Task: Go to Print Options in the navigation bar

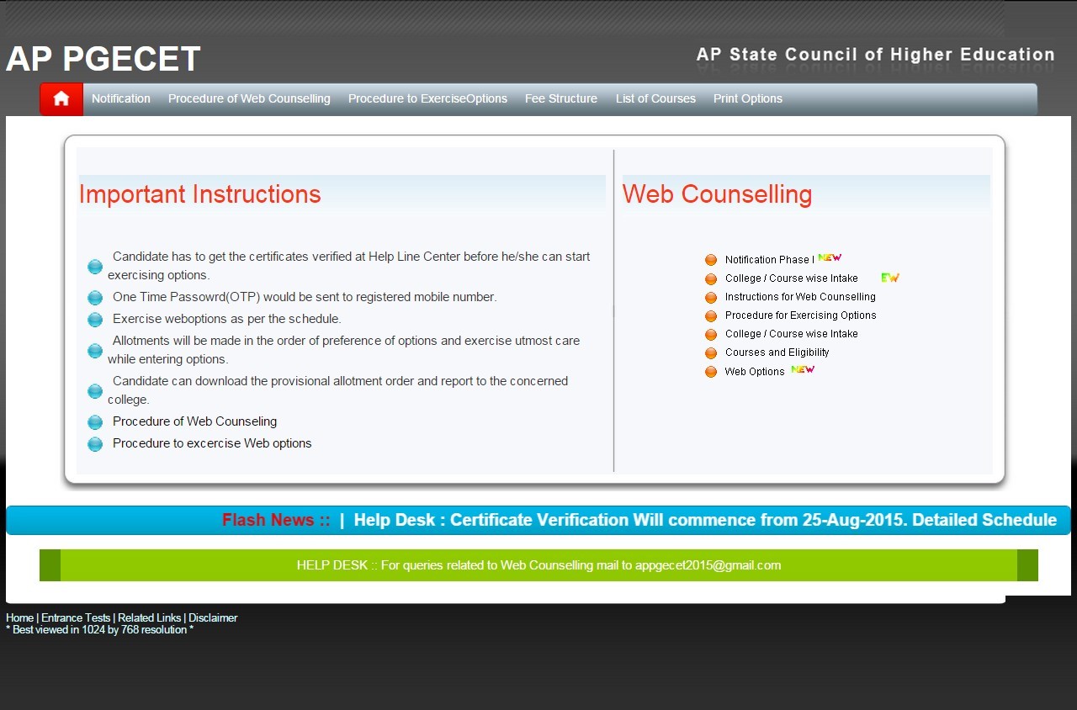Action: (748, 99)
